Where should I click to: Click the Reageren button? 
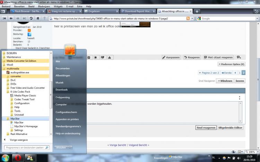click(192, 57)
